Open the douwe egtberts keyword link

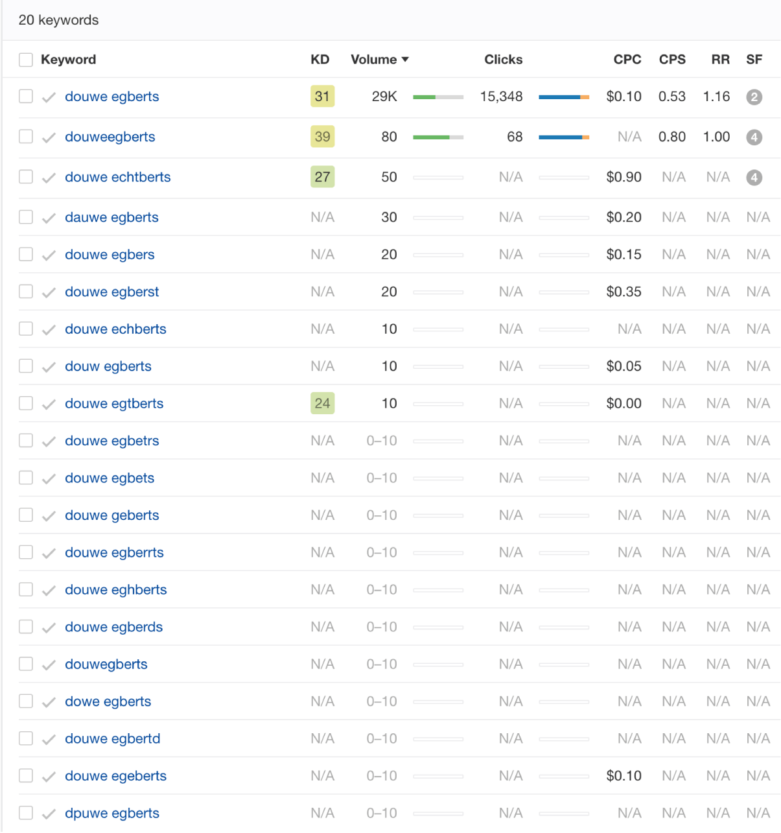click(114, 403)
